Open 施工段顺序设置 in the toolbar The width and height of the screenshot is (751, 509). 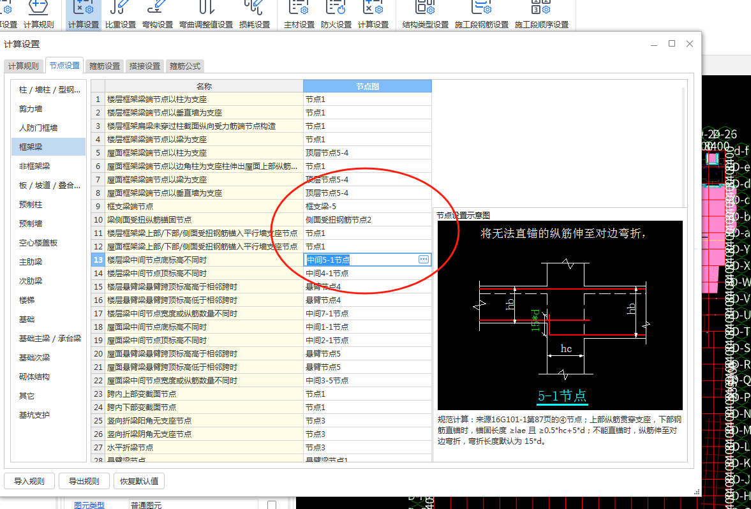tap(542, 15)
